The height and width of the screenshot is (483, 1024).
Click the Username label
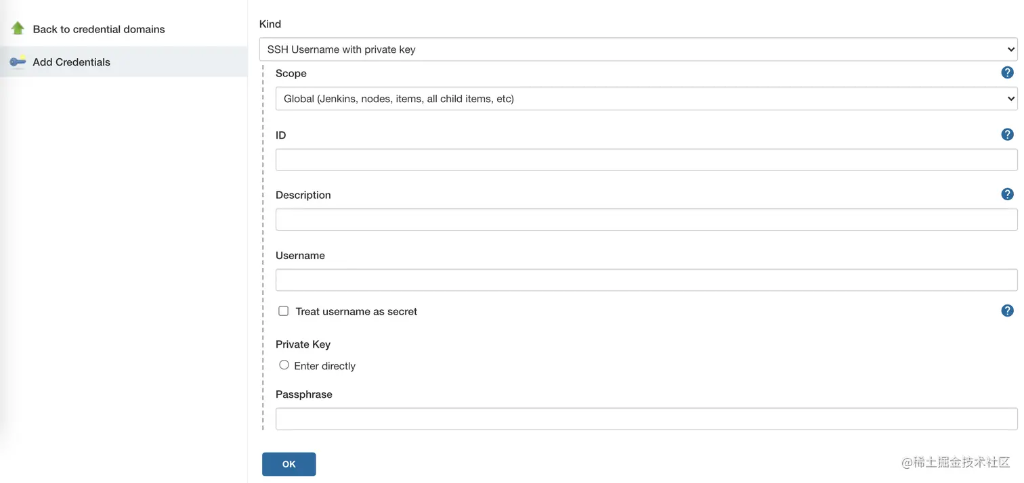[300, 256]
